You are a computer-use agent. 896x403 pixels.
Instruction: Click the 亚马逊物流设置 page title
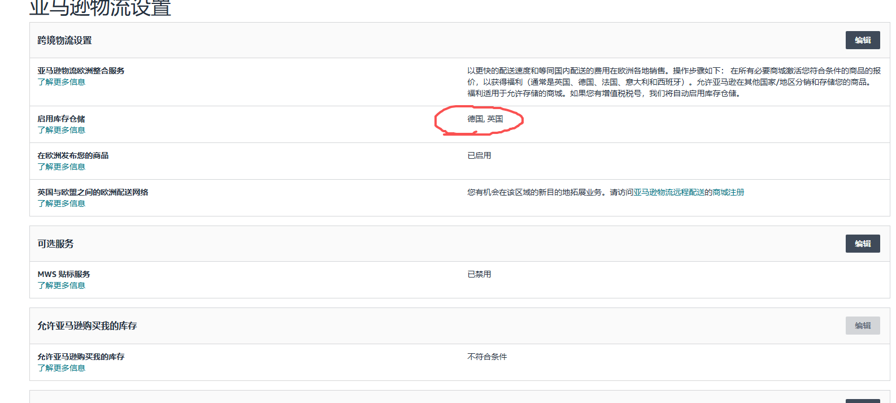click(100, 8)
